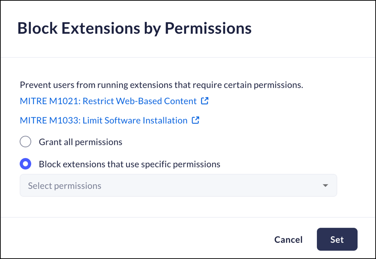Image resolution: width=376 pixels, height=259 pixels.
Task: Expand the Select permissions dropdown arrow
Action: tap(325, 186)
